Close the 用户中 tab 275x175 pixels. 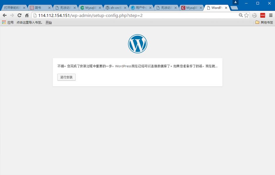click(x=151, y=8)
